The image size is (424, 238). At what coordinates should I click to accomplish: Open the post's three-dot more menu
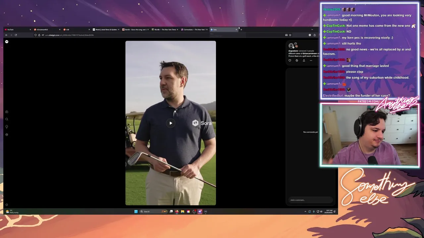tap(311, 60)
